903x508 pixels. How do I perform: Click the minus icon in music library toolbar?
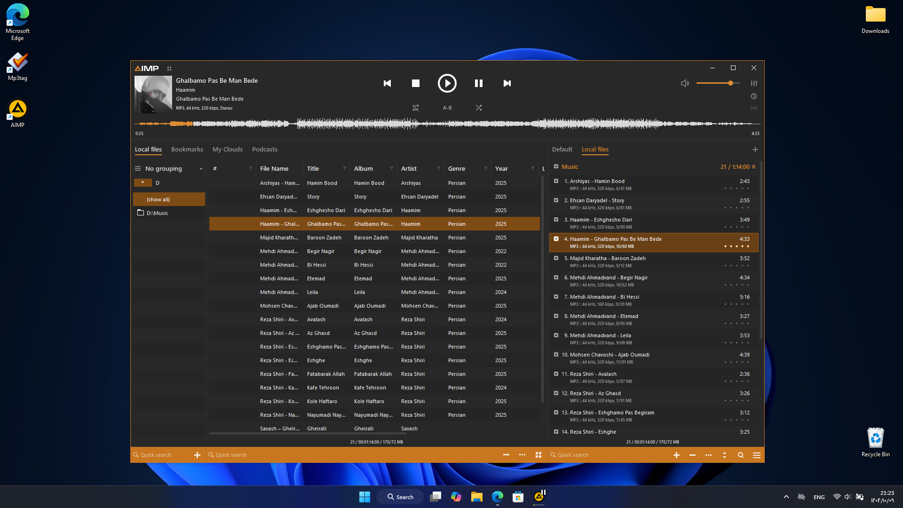click(x=506, y=455)
